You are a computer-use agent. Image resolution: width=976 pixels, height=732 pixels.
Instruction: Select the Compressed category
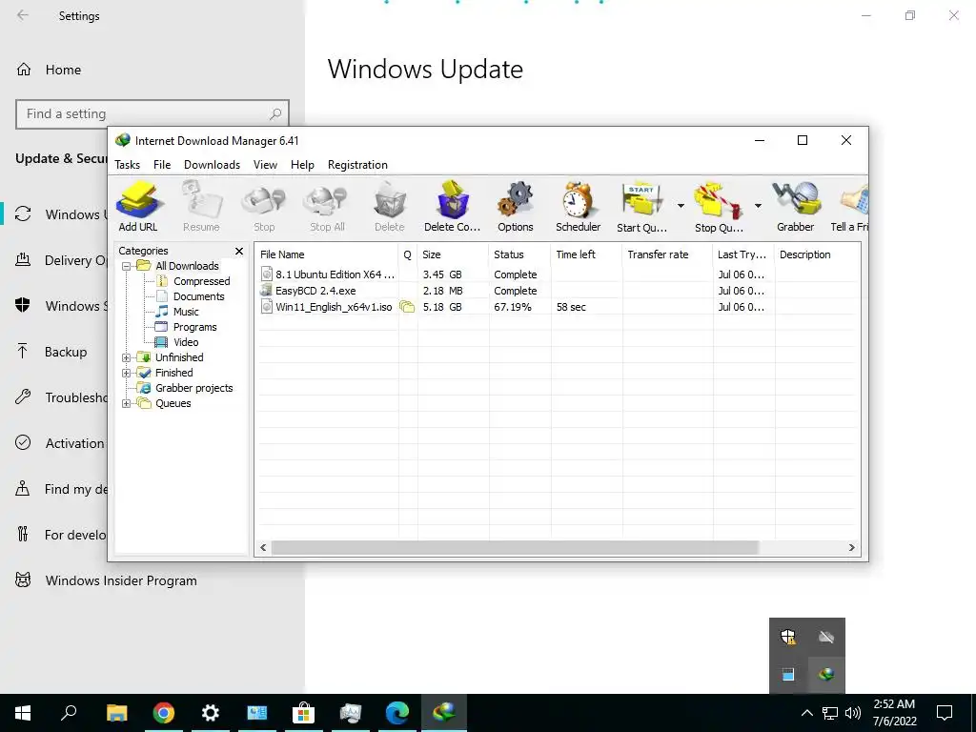[193, 281]
